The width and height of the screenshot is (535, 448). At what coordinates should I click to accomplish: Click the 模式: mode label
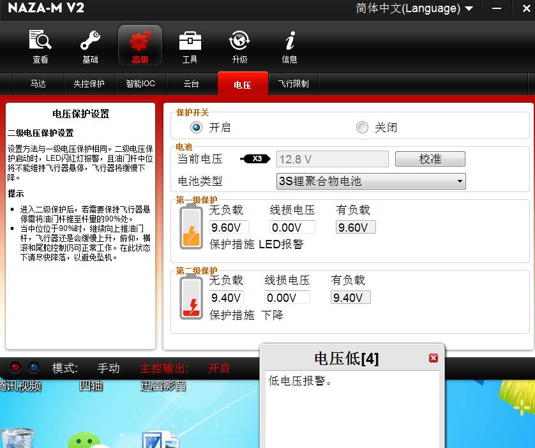pos(65,368)
